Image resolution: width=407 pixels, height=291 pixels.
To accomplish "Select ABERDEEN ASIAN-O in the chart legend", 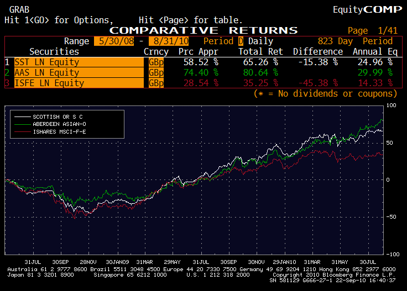I will point(60,124).
